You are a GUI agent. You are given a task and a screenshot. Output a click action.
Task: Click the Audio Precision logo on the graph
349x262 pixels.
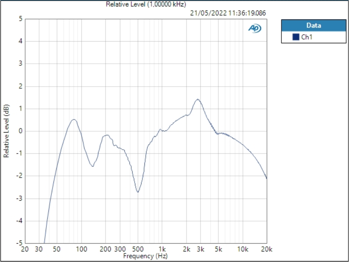click(254, 29)
